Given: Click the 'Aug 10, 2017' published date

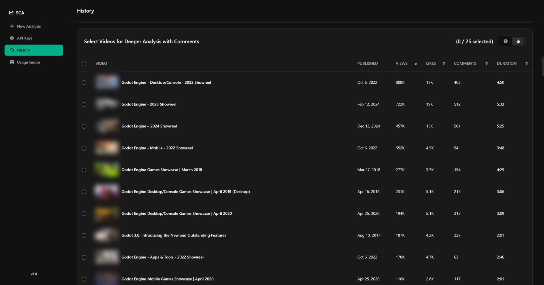Looking at the screenshot, I should 369,235.
